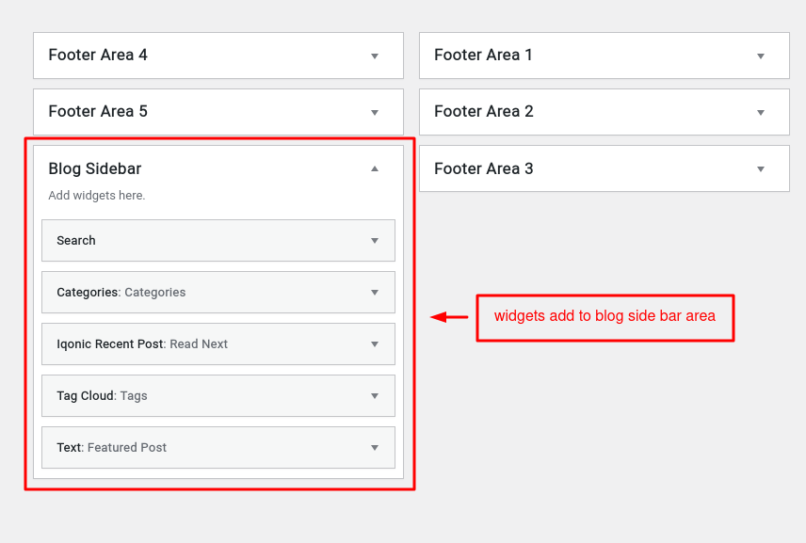This screenshot has height=543, width=806.
Task: Open the Categories widget dropdown arrow
Action: 375,293
